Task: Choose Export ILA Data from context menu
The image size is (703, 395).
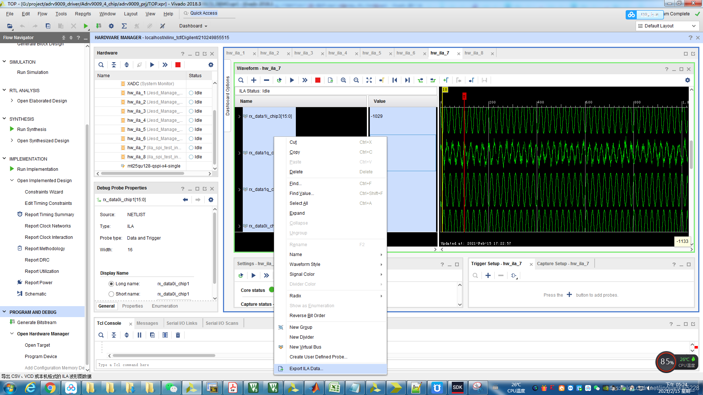Action: [306, 369]
